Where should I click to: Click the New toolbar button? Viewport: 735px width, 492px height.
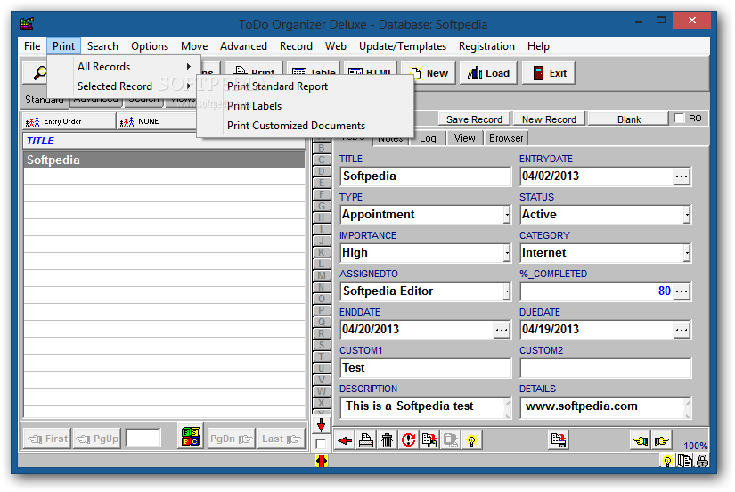pos(429,73)
